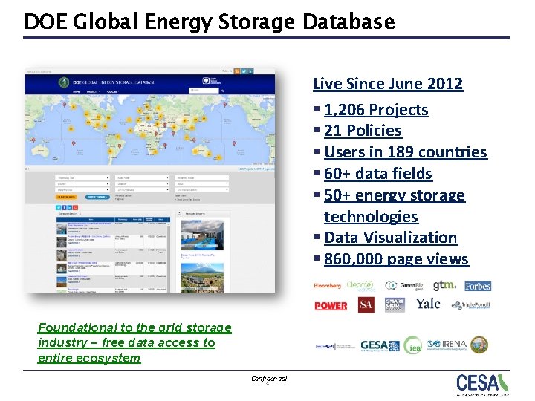This screenshot has width=535, height=401.
Task: Click the '50+ energy storage technologies' link
Action: tap(395, 206)
